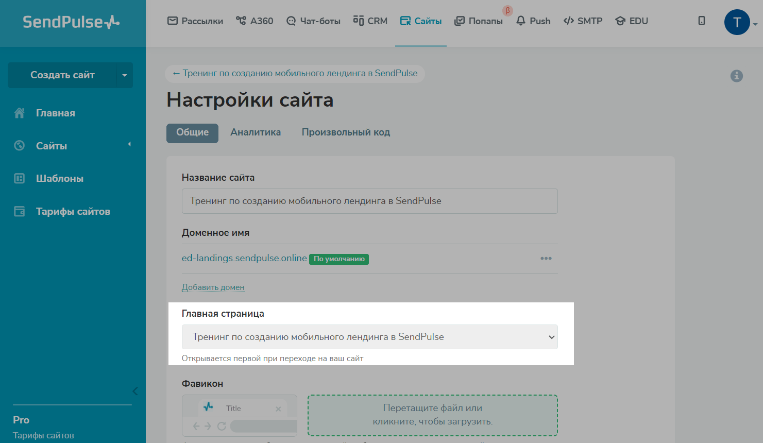Click the home icon in the sidebar
The width and height of the screenshot is (763, 443).
(x=20, y=113)
